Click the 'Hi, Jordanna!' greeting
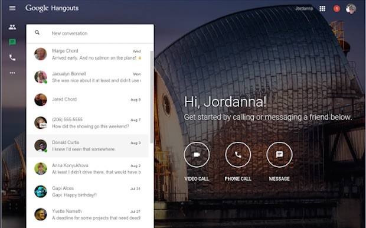The height and width of the screenshot is (228, 366). [225, 102]
